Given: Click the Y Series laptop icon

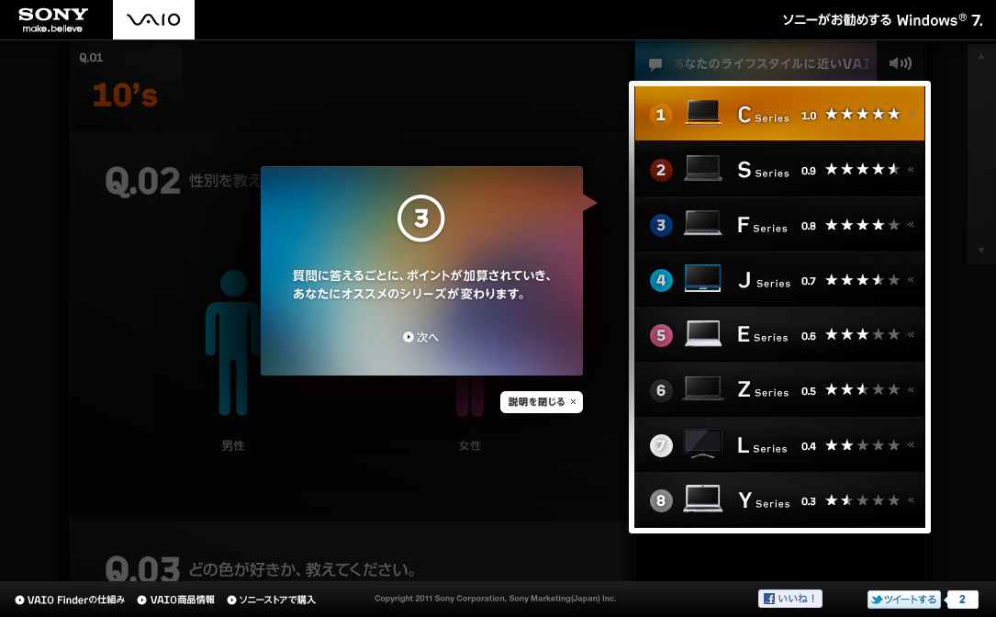Looking at the screenshot, I should click(x=702, y=499).
